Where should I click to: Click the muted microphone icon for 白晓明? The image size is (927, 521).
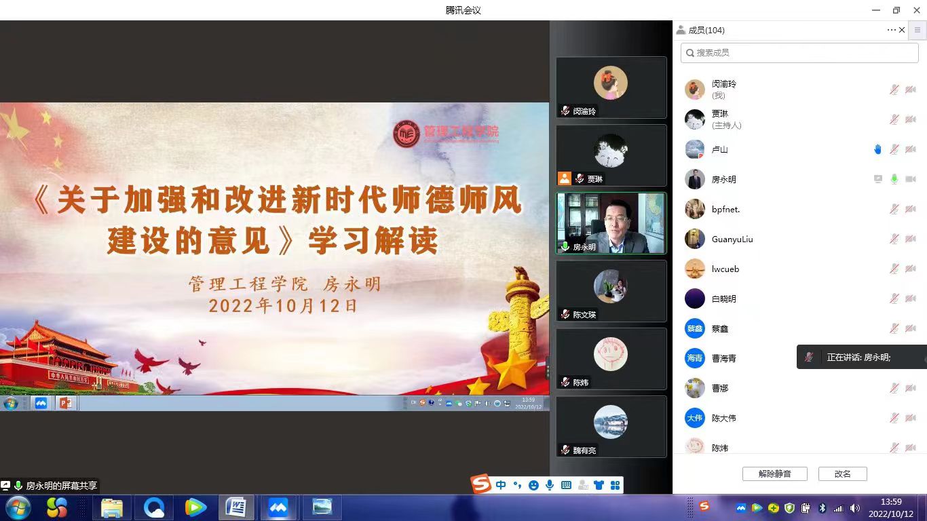(x=894, y=298)
